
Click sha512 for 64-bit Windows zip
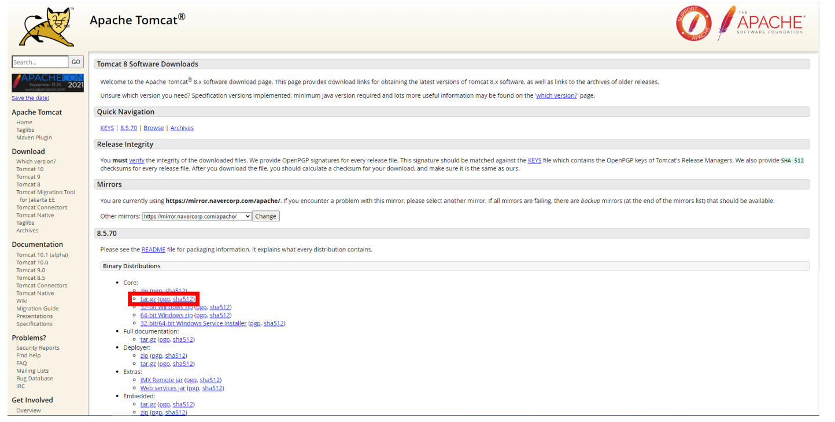tap(220, 315)
